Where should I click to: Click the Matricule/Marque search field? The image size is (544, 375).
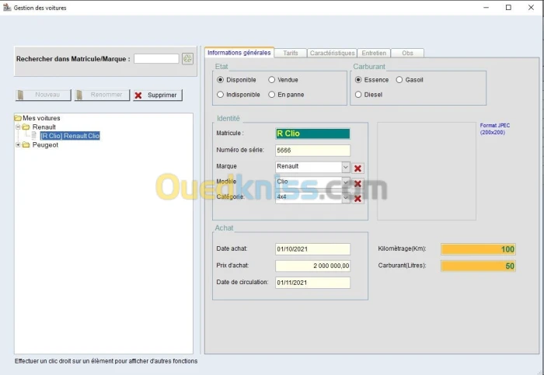pyautogui.click(x=156, y=58)
